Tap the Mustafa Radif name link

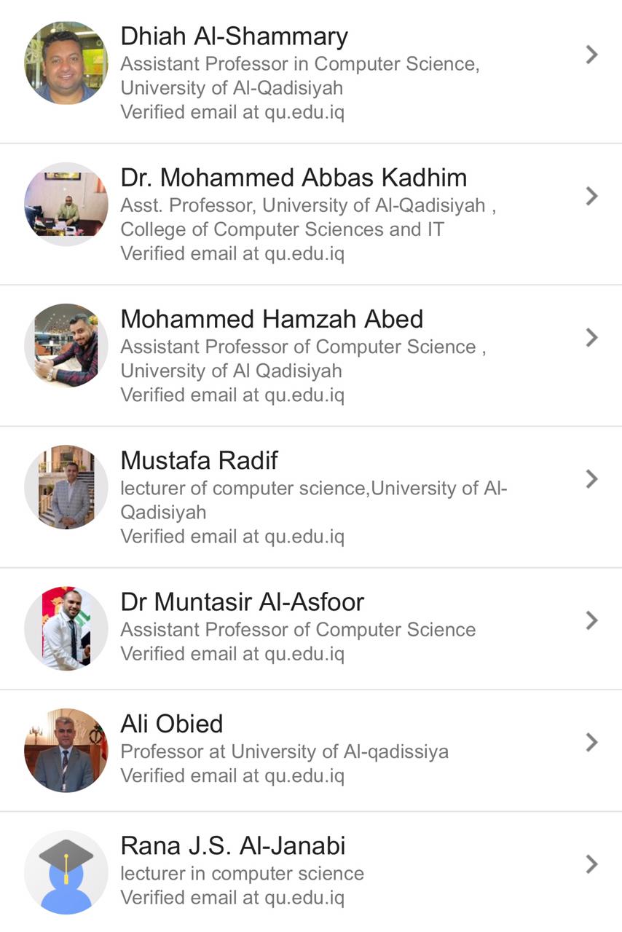(x=199, y=460)
